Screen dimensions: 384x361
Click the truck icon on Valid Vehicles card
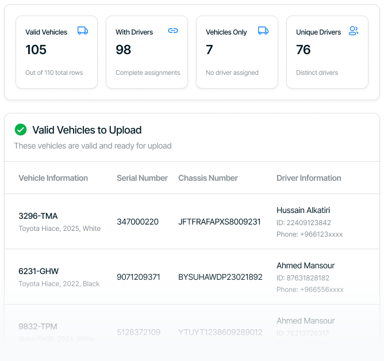click(x=83, y=31)
